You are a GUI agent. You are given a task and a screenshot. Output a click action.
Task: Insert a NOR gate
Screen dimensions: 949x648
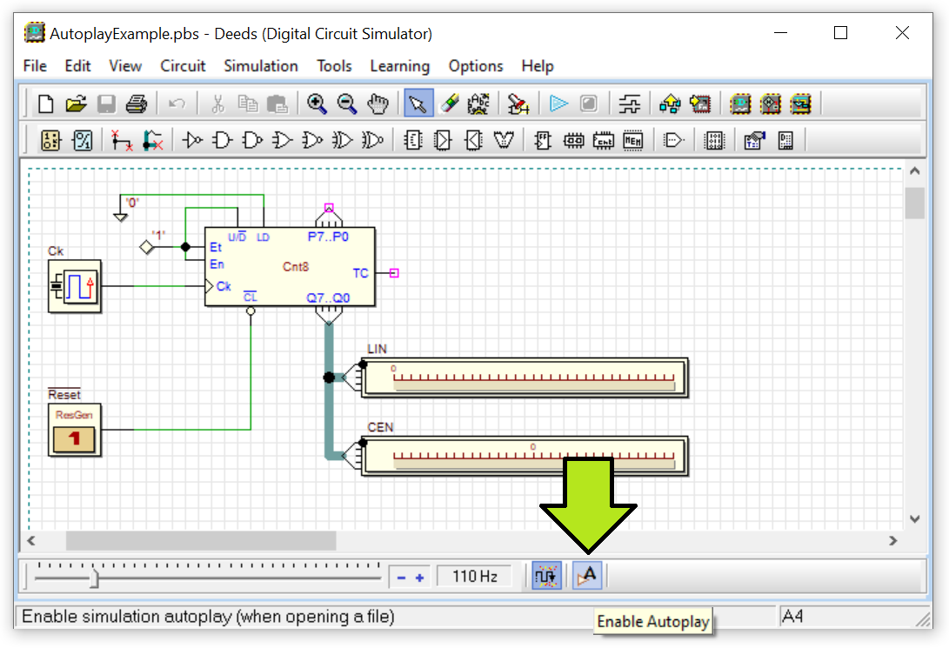click(312, 141)
